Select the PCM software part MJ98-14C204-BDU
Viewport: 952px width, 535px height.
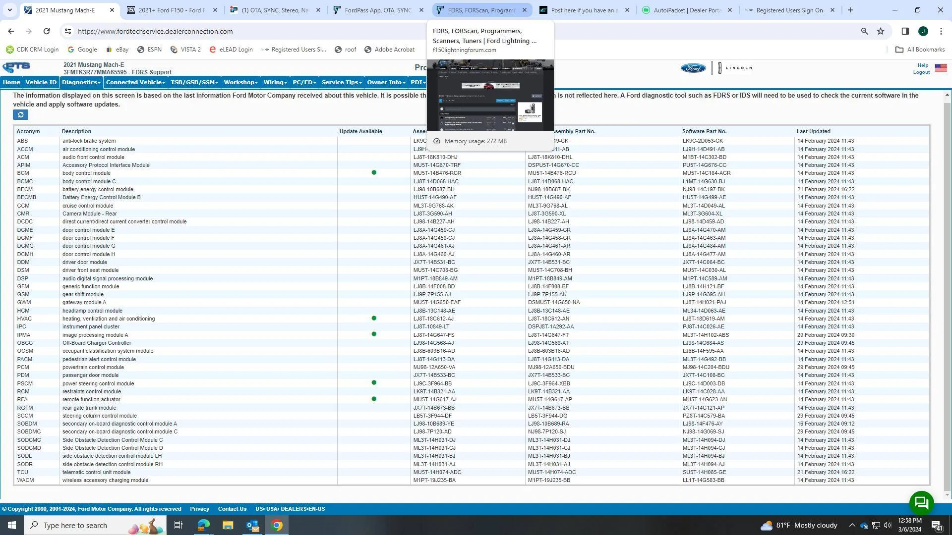pyautogui.click(x=706, y=368)
